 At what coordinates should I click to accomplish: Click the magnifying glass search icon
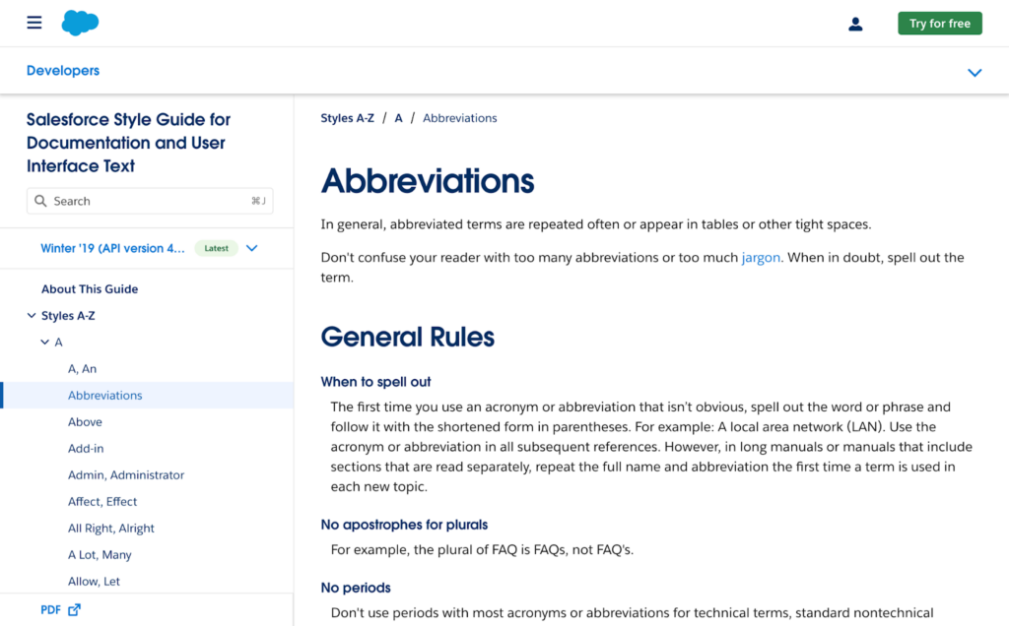click(40, 200)
